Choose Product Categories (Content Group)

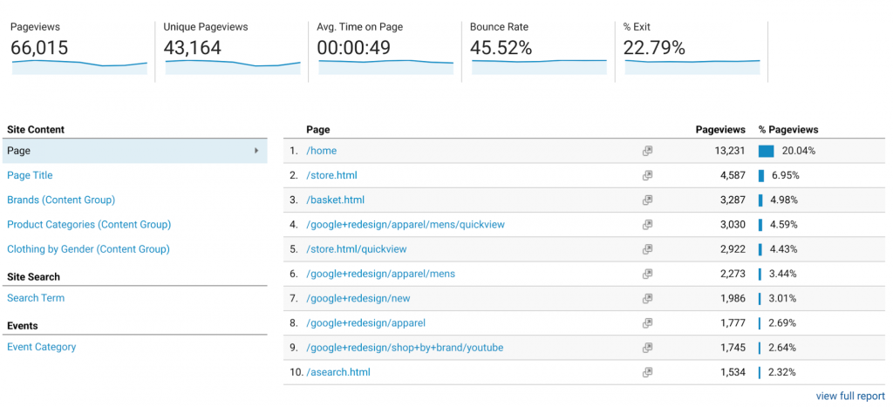tap(89, 224)
